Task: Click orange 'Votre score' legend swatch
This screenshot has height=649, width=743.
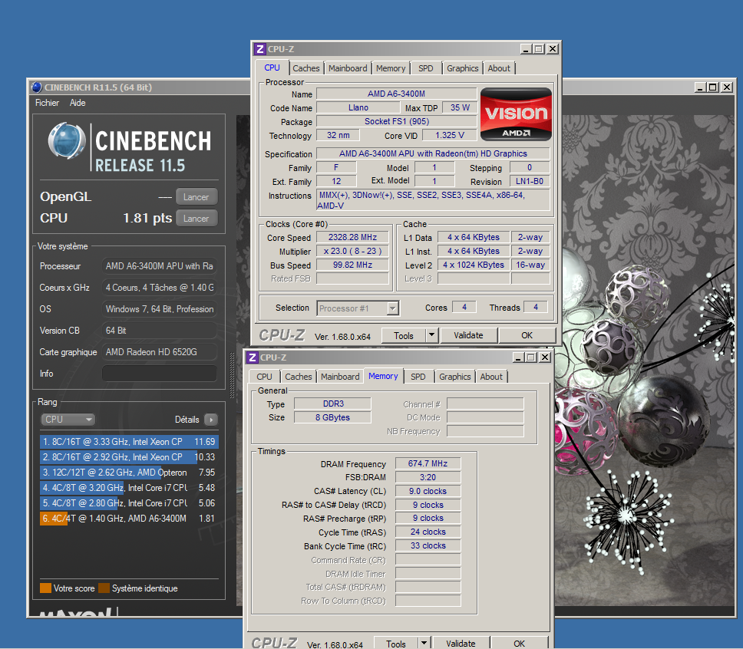Action: click(x=45, y=588)
